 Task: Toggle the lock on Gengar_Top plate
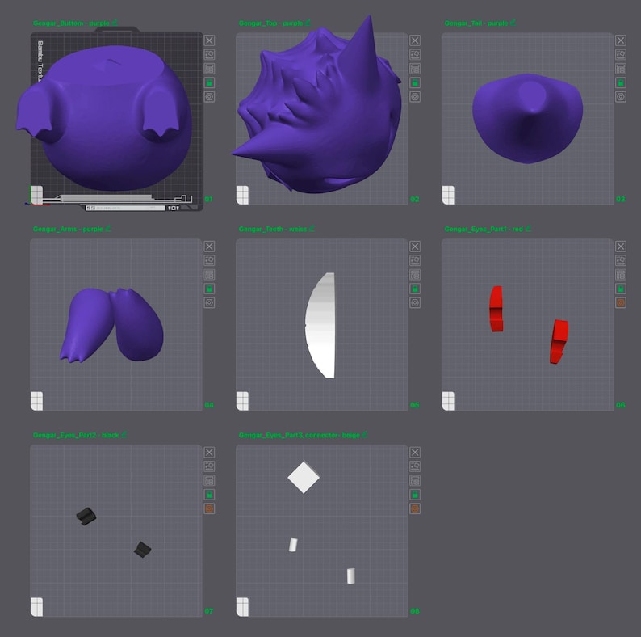pos(415,82)
